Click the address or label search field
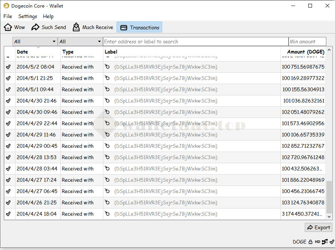This screenshot has height=250, width=335. (x=195, y=41)
